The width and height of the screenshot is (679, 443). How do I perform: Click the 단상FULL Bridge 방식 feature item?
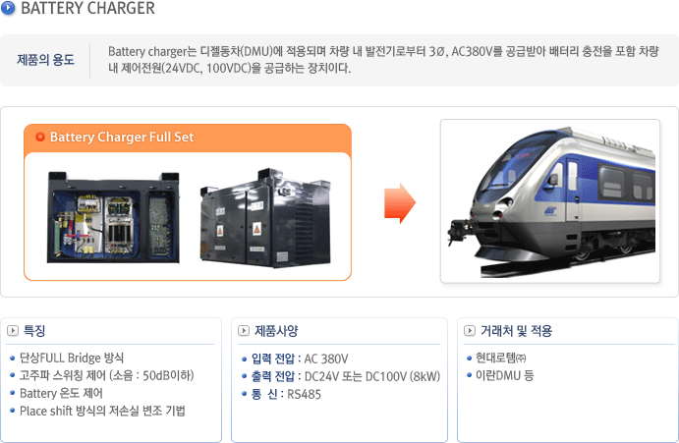pyautogui.click(x=72, y=359)
